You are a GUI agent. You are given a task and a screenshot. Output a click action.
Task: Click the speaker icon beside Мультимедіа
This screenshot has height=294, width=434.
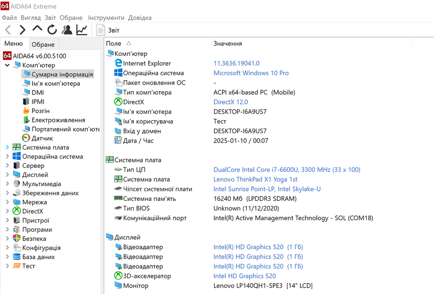[16, 184]
